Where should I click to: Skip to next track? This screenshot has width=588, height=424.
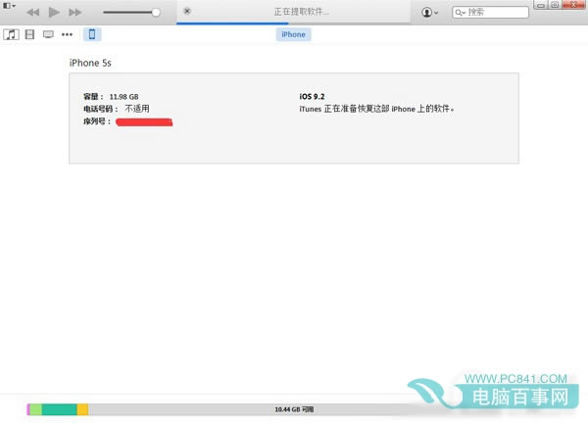click(75, 13)
